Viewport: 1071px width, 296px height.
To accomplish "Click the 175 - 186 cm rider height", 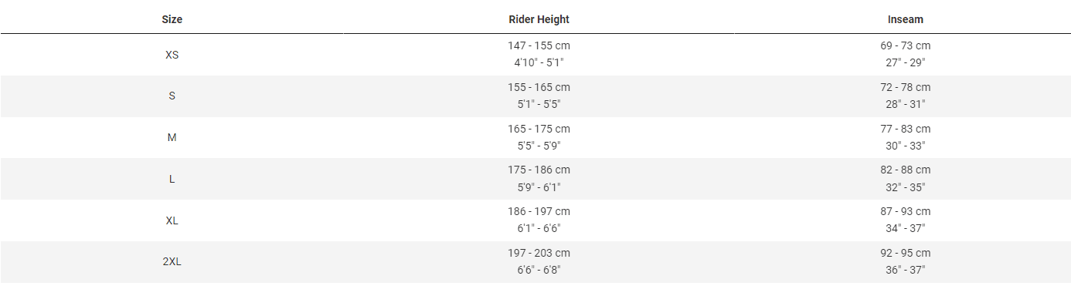I will point(539,170).
